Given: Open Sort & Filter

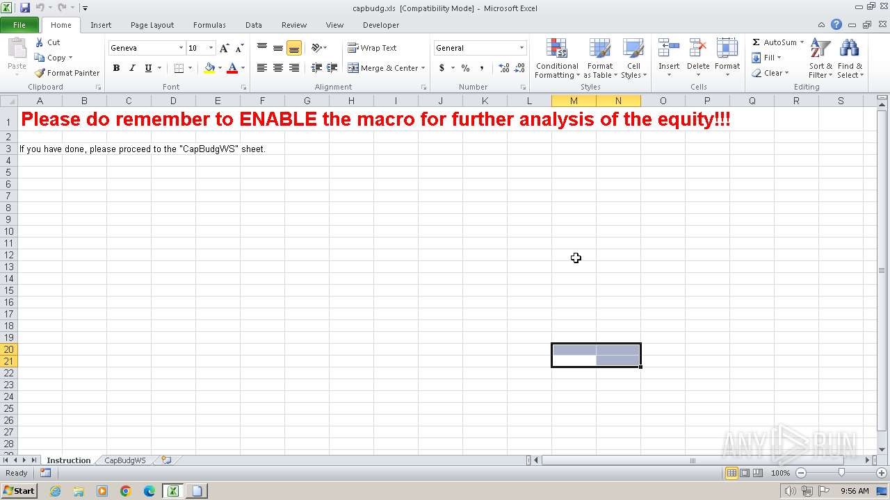Looking at the screenshot, I should pyautogui.click(x=820, y=59).
